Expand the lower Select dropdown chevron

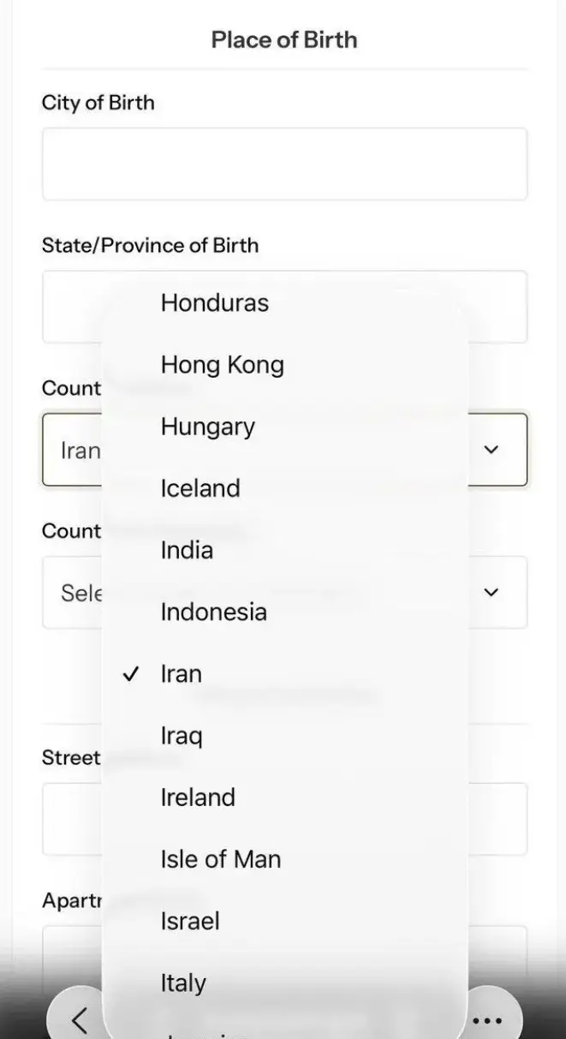tap(492, 592)
